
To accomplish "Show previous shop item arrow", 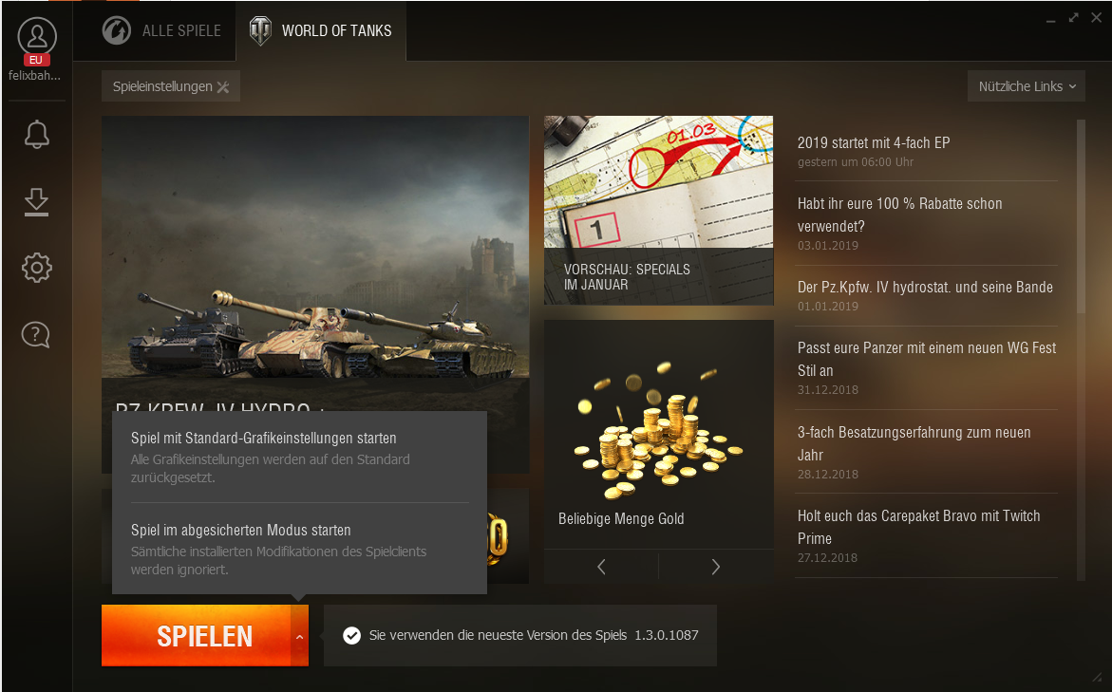I will [601, 567].
